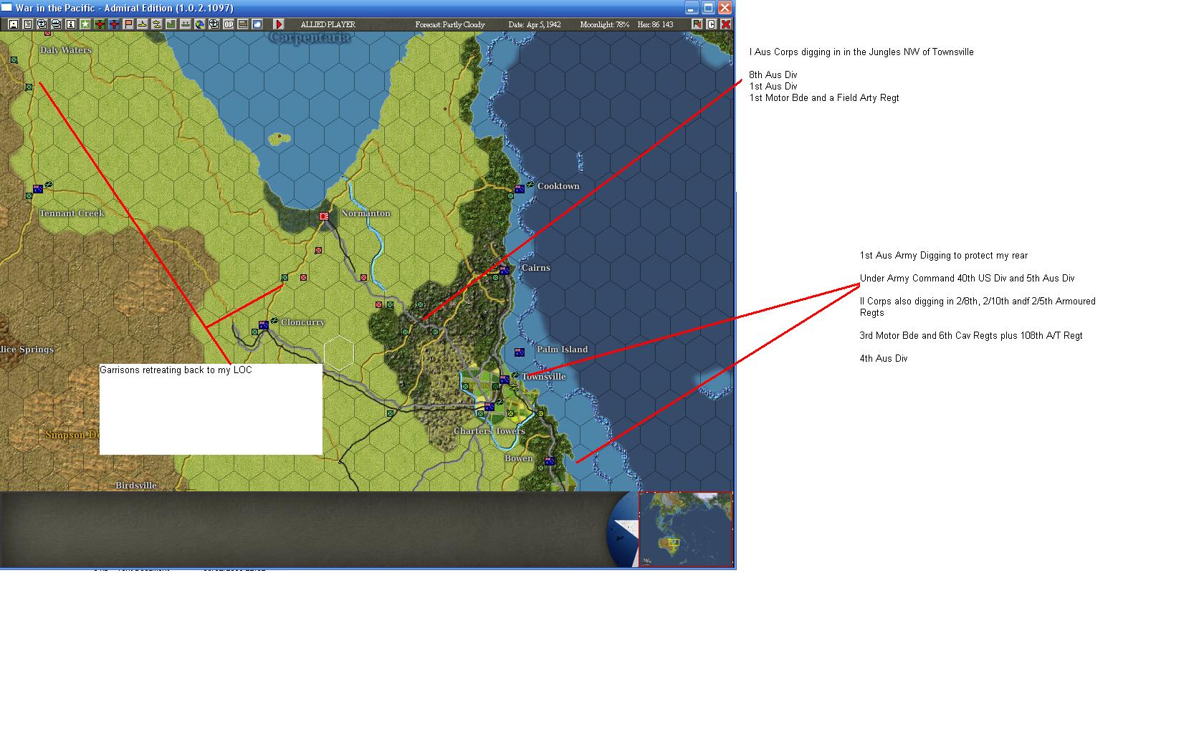Click the 'Palm Island' map label
The image size is (1204, 752).
pyautogui.click(x=562, y=350)
